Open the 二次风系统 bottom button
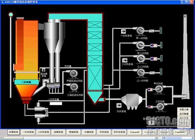195x140 pixels. pyautogui.click(x=43, y=132)
